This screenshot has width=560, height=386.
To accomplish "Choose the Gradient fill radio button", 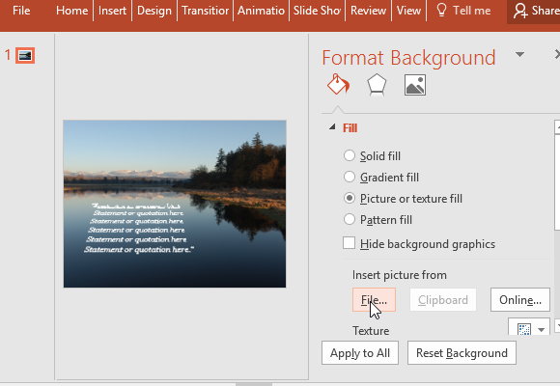I will tap(349, 177).
